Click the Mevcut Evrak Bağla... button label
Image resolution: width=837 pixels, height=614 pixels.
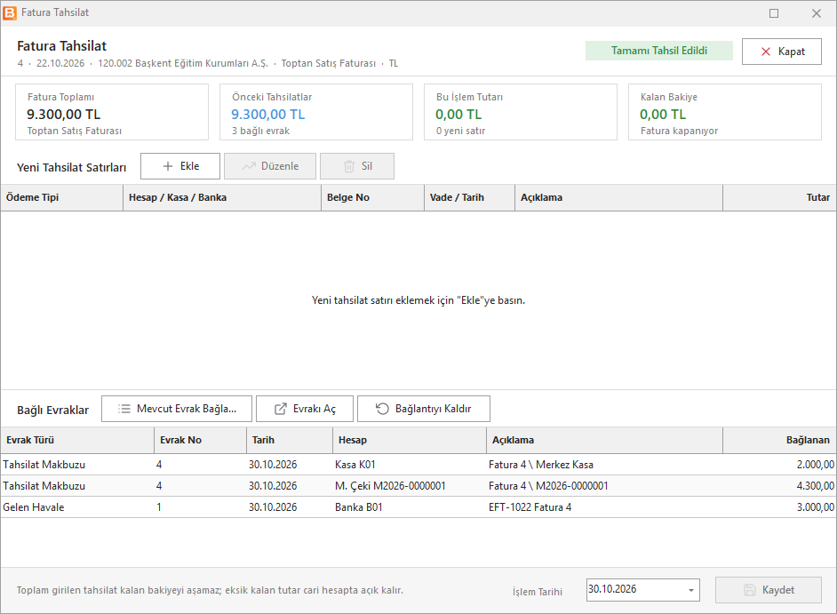[187, 409]
